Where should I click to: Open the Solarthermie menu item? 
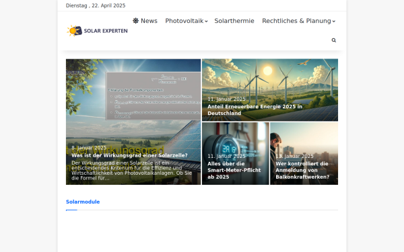pos(234,21)
